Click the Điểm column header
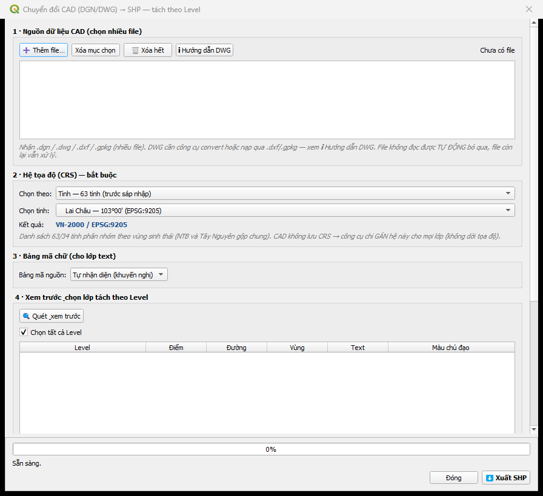543x496 pixels. (176, 348)
